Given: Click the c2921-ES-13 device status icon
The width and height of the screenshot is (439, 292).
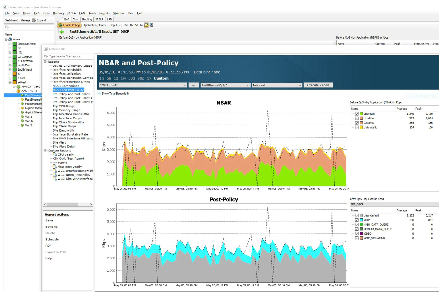Looking at the screenshot, I should click(18, 91).
